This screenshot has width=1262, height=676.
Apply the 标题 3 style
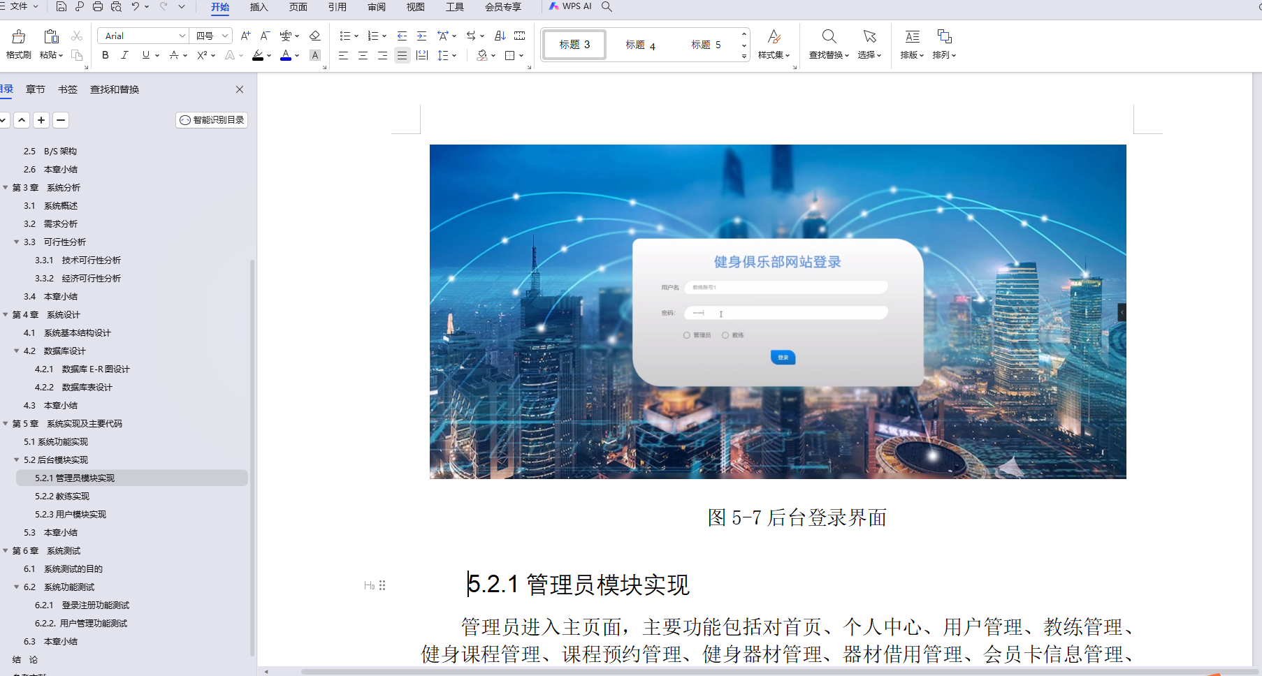tap(574, 45)
